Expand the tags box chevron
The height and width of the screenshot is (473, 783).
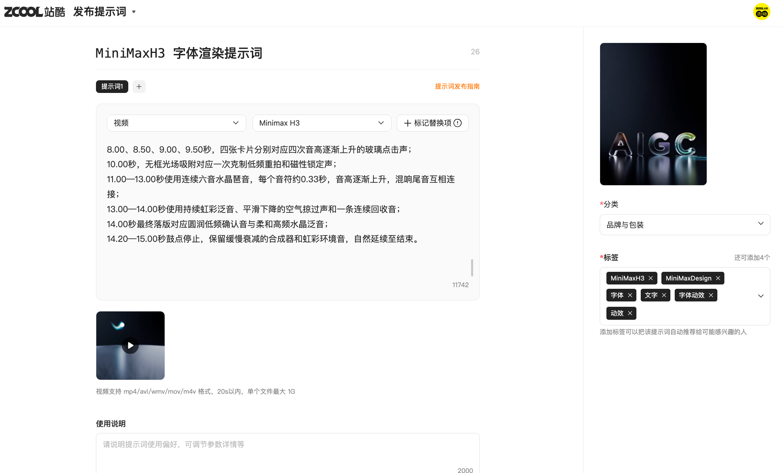761,296
